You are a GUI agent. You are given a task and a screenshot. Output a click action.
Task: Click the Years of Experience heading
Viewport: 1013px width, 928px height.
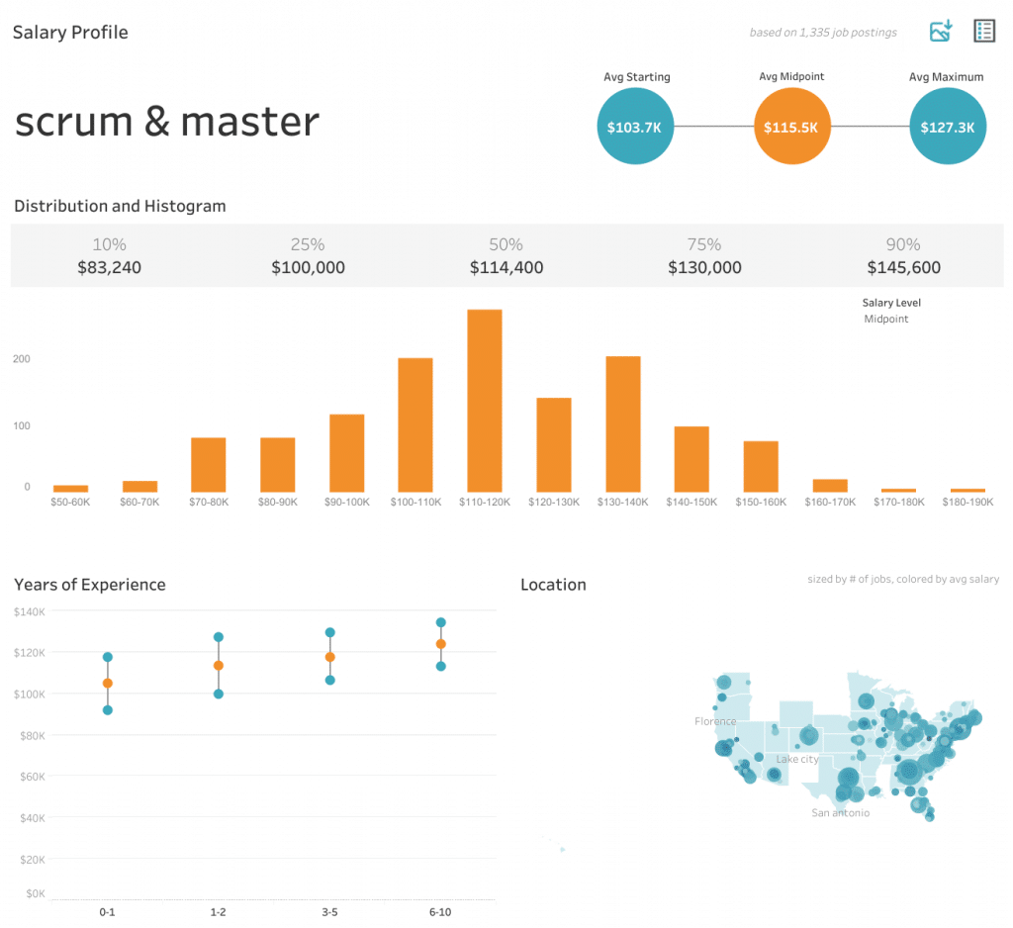coord(90,585)
